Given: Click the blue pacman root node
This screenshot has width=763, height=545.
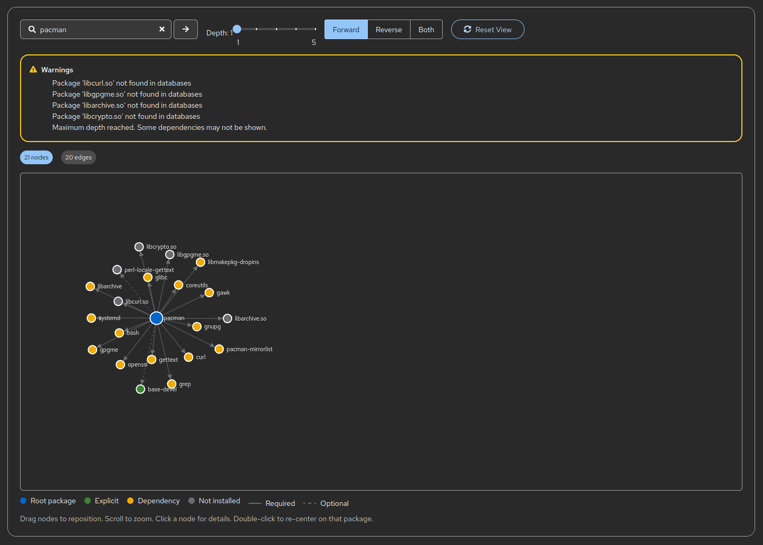Looking at the screenshot, I should 156,318.
